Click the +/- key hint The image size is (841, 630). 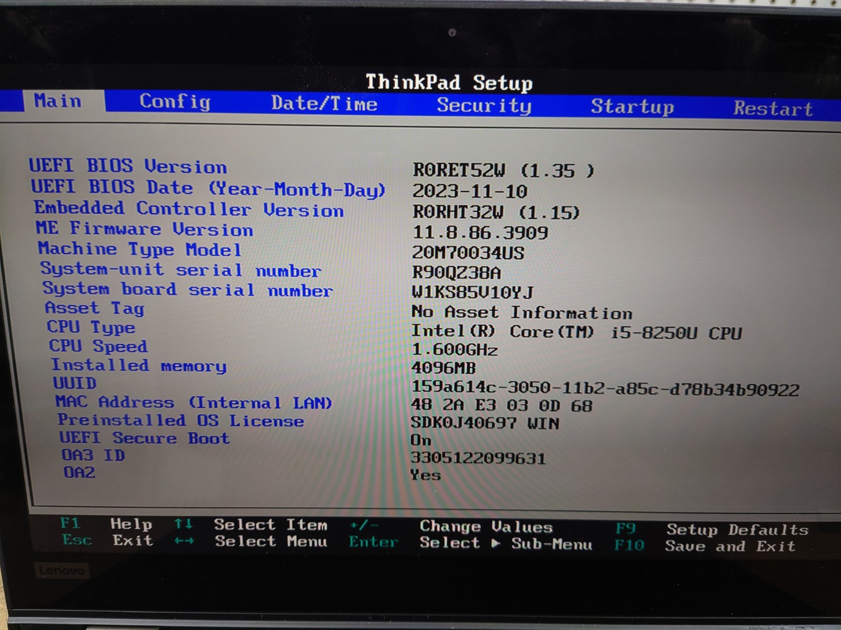pos(364,525)
